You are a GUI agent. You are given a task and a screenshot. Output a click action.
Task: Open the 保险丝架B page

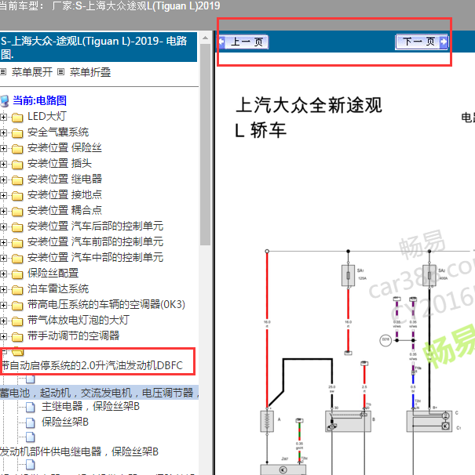(65, 422)
